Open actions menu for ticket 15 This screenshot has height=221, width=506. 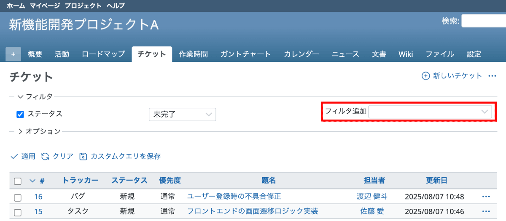pyautogui.click(x=486, y=211)
